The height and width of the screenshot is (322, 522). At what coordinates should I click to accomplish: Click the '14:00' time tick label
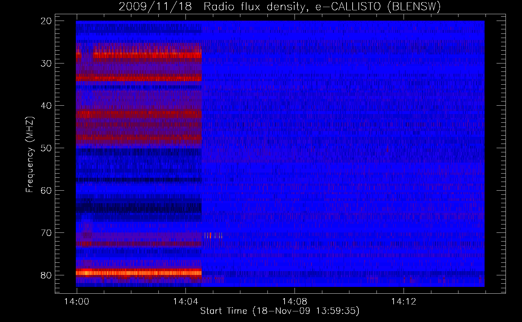(x=76, y=302)
